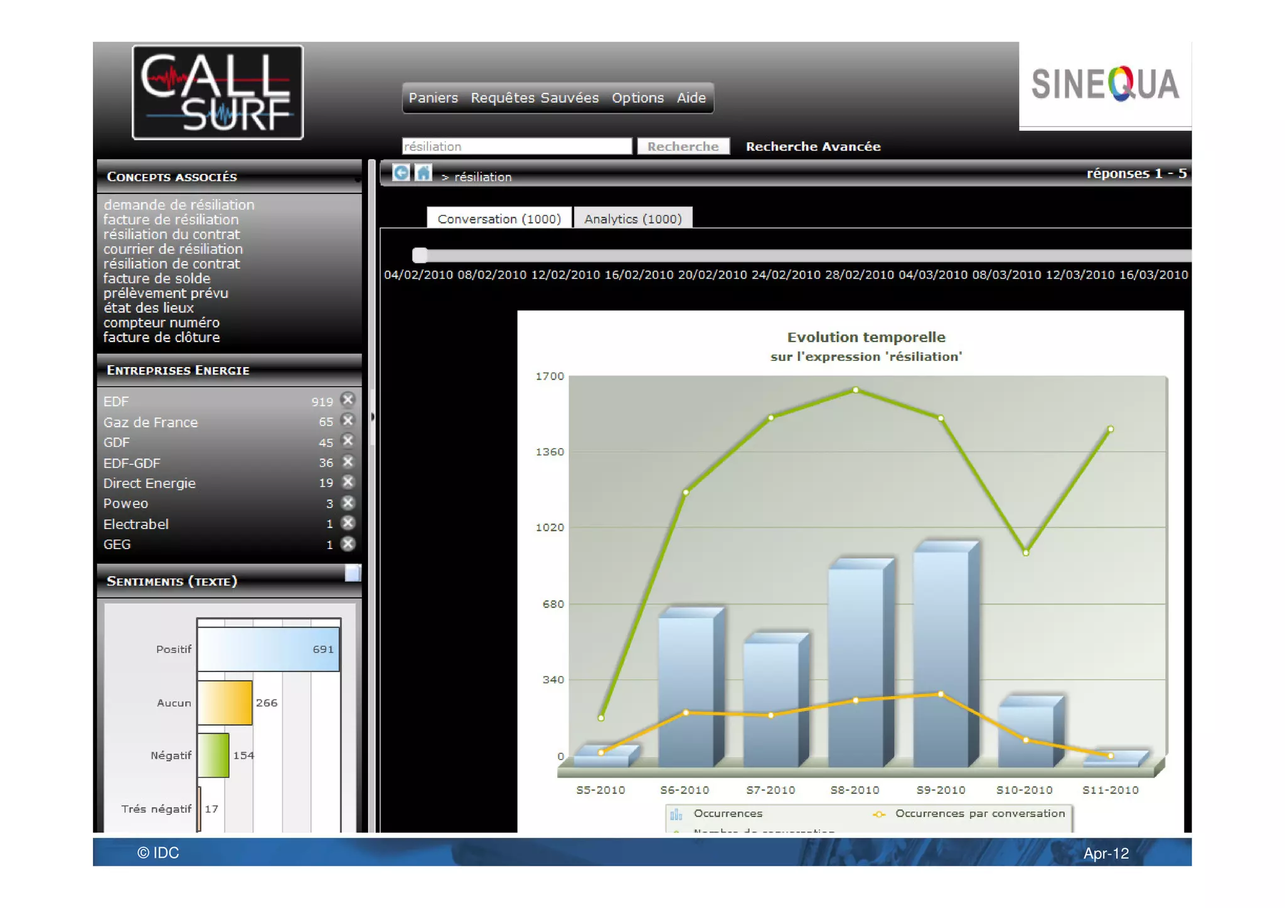Open the Requêtes Sauvées menu
The image size is (1285, 908).
pos(535,98)
